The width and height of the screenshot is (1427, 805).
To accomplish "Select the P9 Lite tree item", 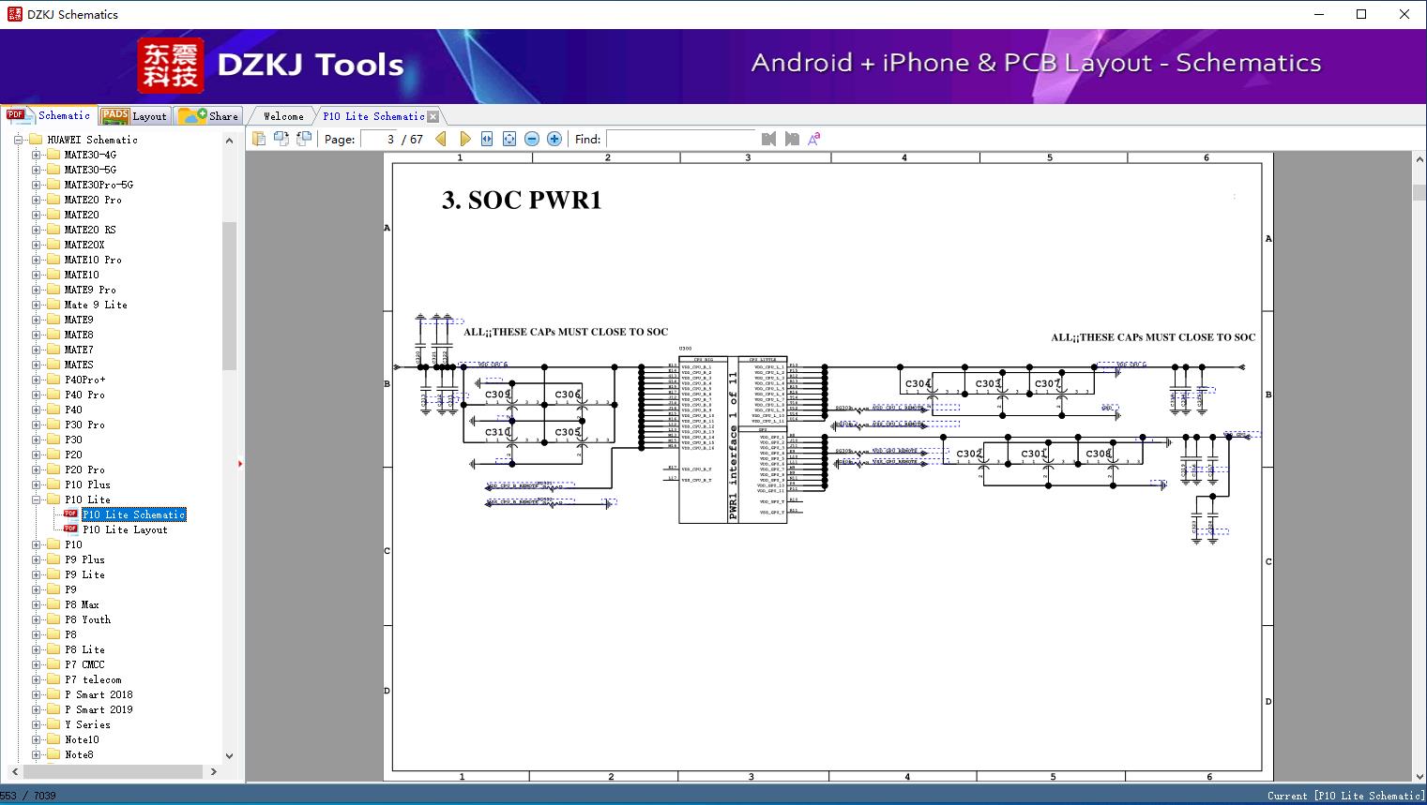I will coord(84,574).
